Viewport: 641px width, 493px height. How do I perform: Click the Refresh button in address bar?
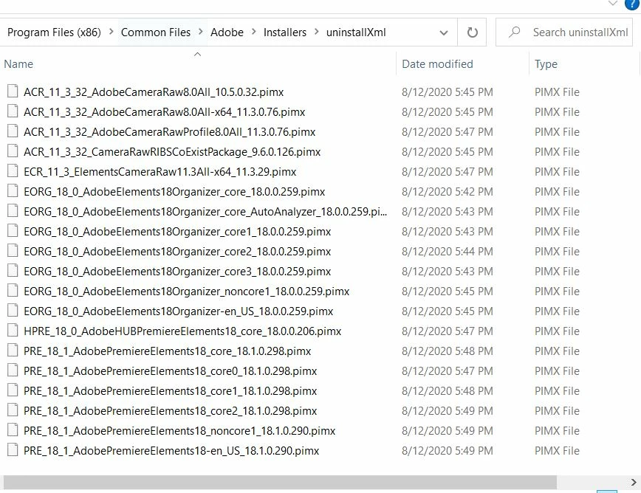point(472,32)
